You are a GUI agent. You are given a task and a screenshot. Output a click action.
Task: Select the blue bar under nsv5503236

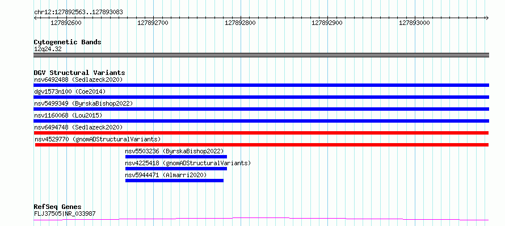coord(176,157)
